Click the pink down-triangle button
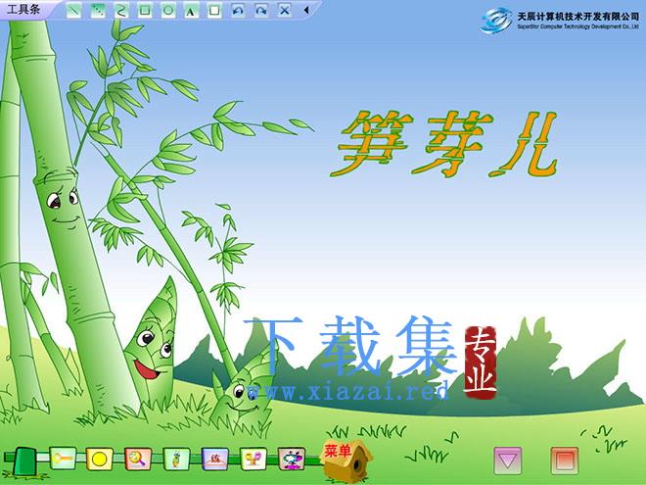 tap(508, 461)
